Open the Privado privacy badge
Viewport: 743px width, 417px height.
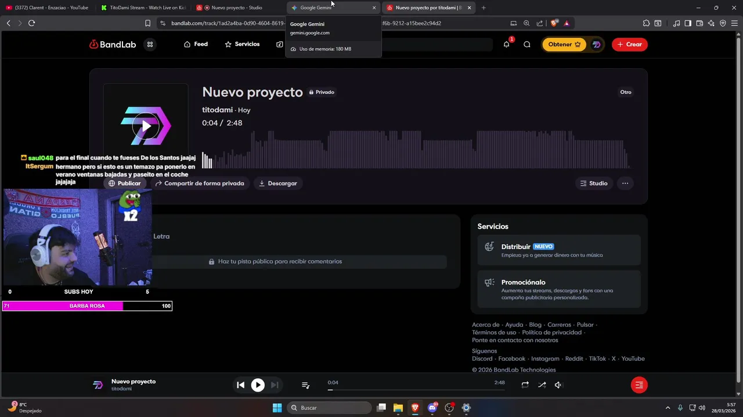(x=322, y=92)
